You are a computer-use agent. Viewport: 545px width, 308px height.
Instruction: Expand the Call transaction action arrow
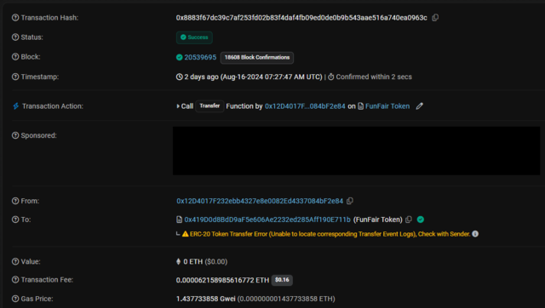coord(178,106)
